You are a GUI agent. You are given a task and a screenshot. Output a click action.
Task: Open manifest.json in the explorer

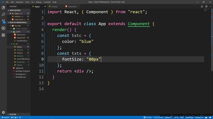point(22,41)
